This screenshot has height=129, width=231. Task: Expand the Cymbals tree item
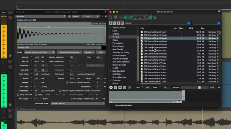pyautogui.click(x=111, y=80)
